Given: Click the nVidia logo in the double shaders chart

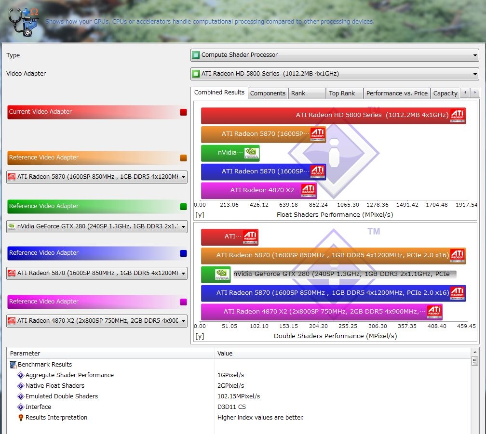Looking at the screenshot, I should pos(222,274).
